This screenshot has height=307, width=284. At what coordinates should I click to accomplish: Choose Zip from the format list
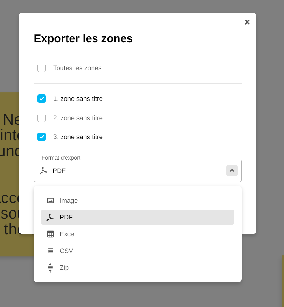click(64, 268)
